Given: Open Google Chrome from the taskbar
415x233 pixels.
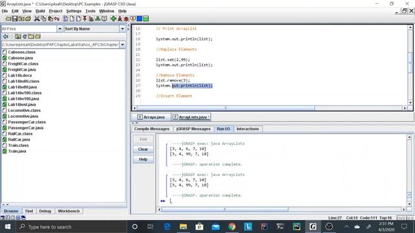Looking at the screenshot, I should pos(232,227).
